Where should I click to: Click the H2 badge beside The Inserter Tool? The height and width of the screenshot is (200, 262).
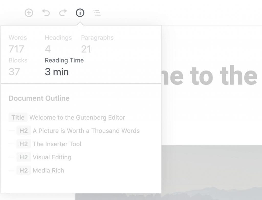click(24, 144)
